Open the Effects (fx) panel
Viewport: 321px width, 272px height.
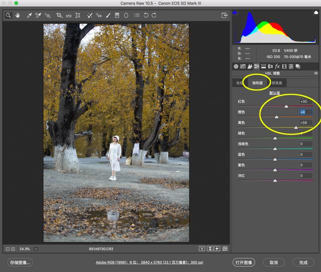tap(277, 67)
